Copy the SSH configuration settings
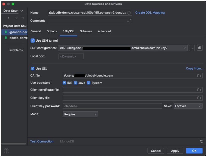This screenshot has width=207, height=157. 200,48
